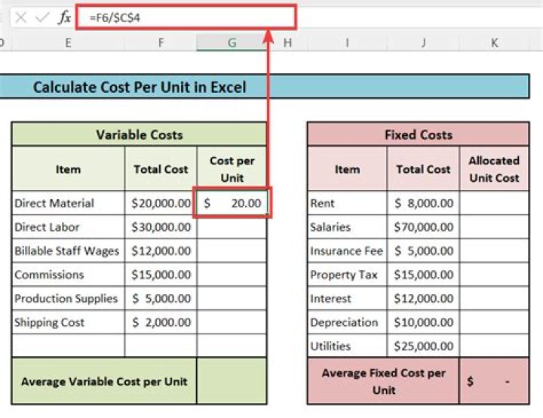Image resolution: width=543 pixels, height=418 pixels.
Task: Select the $70,000.00 cell
Action: (423, 227)
